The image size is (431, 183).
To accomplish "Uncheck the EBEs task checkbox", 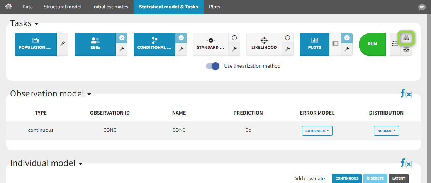I will click(122, 38).
